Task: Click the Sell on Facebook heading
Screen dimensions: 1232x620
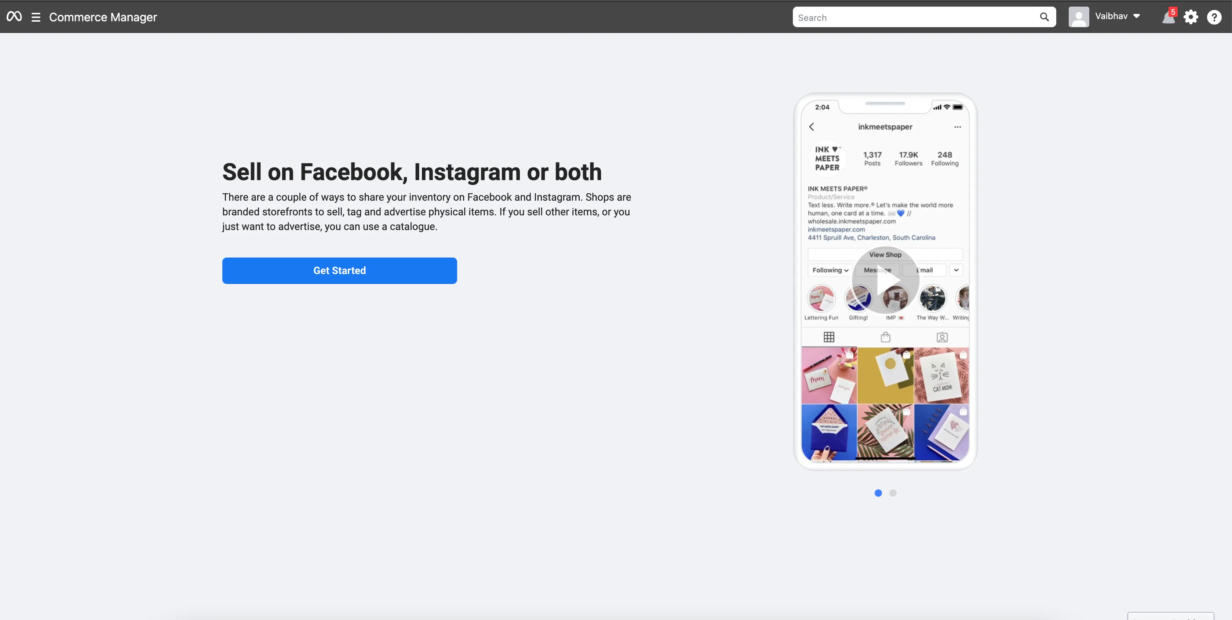Action: [x=412, y=172]
